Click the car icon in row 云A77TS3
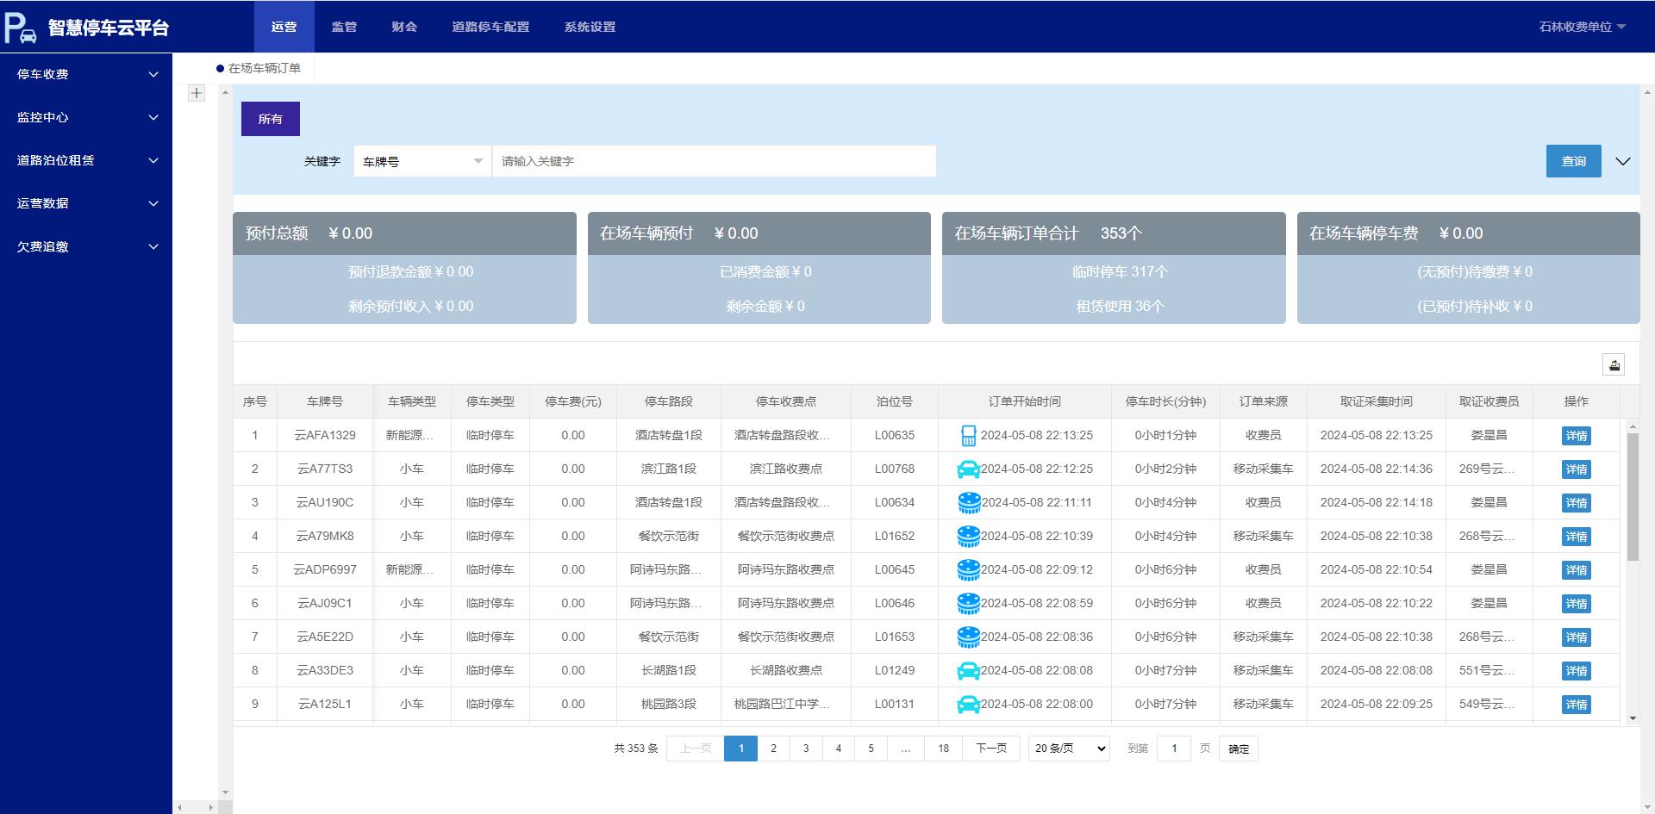 (968, 469)
